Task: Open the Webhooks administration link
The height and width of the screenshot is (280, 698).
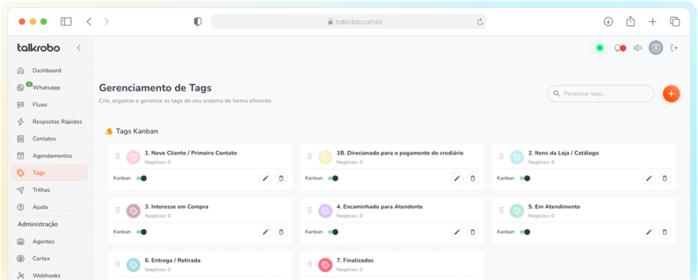Action: click(46, 275)
